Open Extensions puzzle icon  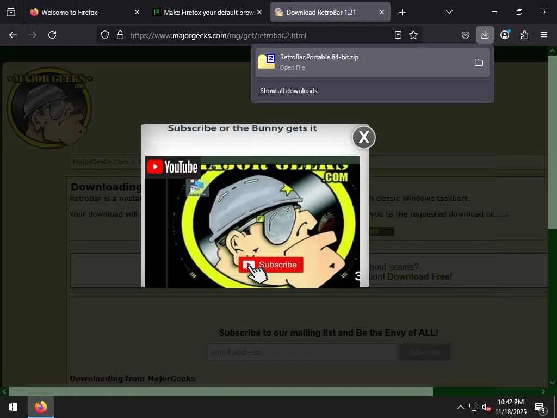tap(525, 35)
